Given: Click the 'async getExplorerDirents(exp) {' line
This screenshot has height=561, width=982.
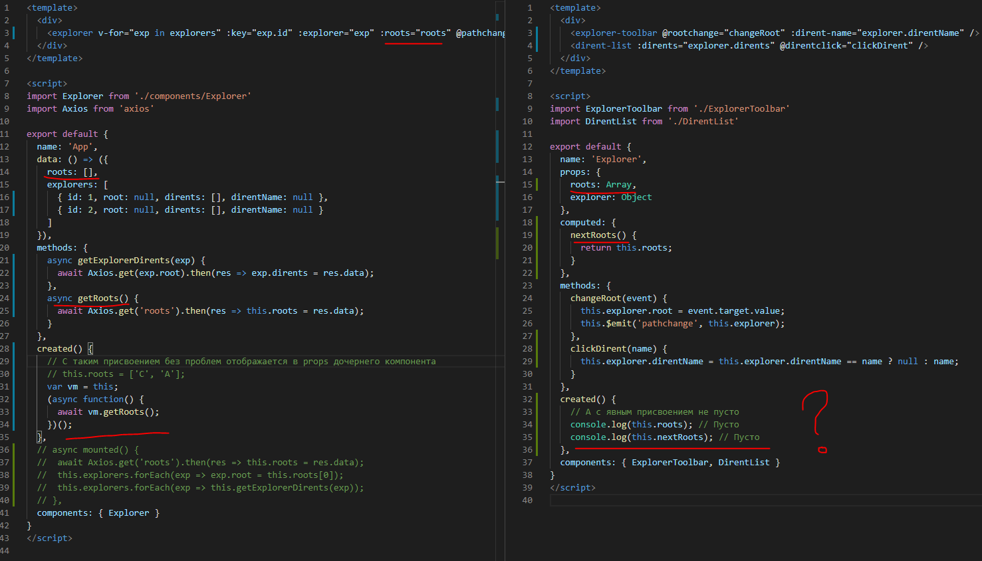Looking at the screenshot, I should [x=126, y=260].
